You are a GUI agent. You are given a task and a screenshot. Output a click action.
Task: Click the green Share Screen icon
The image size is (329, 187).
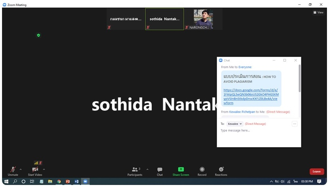click(181, 170)
